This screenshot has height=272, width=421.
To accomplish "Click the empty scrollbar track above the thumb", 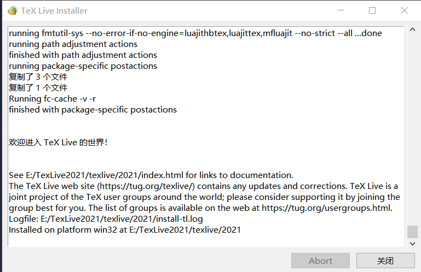I will point(412,129).
